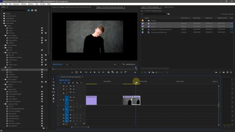This screenshot has width=235, height=132.
Task: Open the File menu
Action: click(2, 4)
